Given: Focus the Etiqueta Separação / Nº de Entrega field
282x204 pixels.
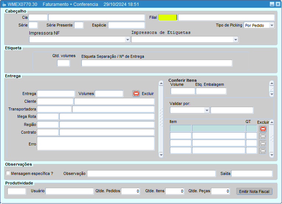Looking at the screenshot, I should click(x=157, y=63).
